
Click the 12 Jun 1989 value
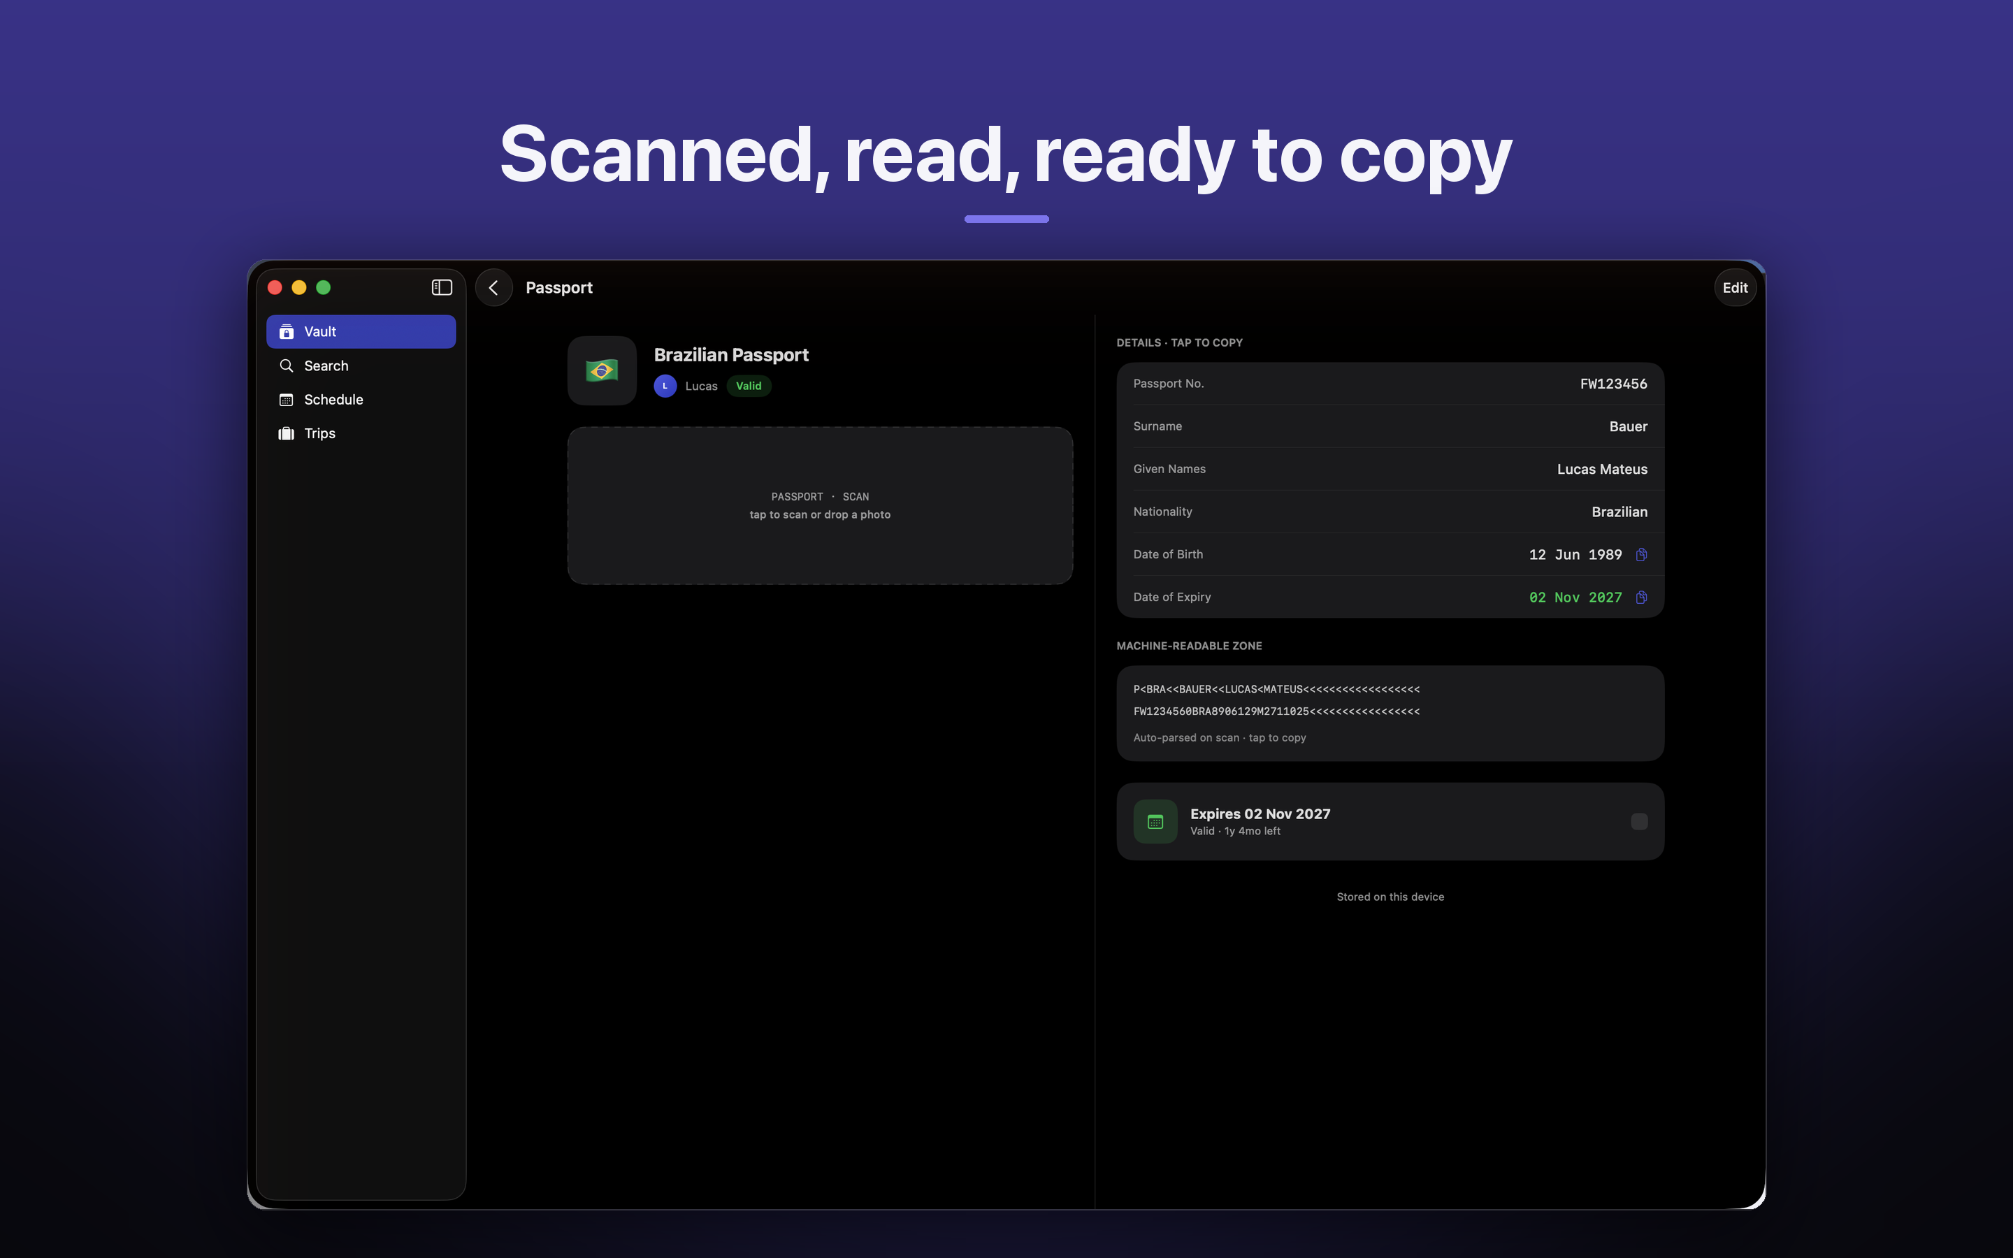point(1575,555)
